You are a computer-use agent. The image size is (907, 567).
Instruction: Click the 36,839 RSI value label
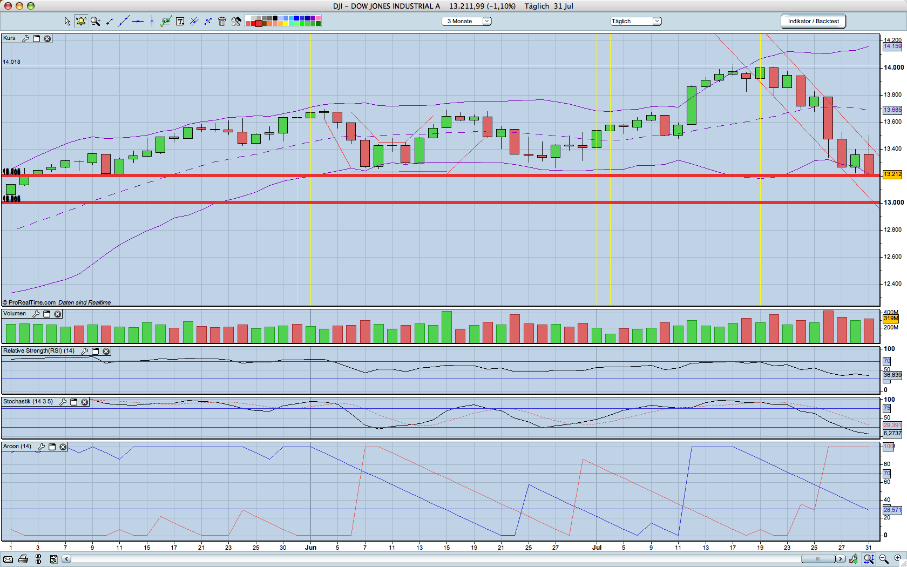(892, 375)
